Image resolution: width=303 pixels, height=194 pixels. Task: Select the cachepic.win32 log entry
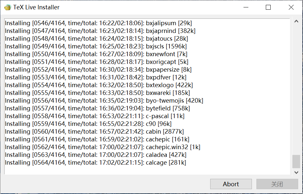(x=103, y=147)
